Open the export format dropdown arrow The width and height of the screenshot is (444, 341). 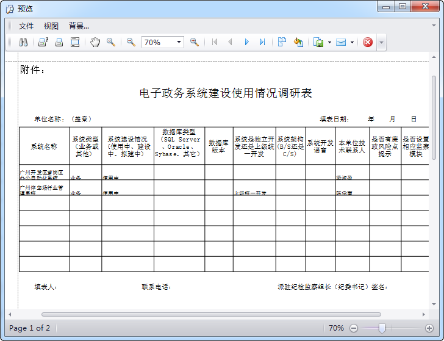[329, 43]
